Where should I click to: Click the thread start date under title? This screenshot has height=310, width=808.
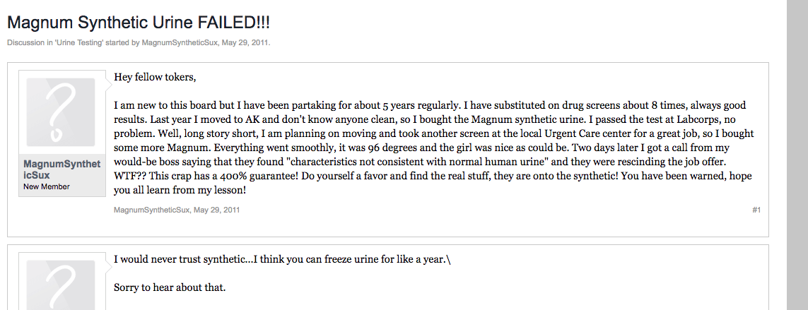[x=245, y=42]
